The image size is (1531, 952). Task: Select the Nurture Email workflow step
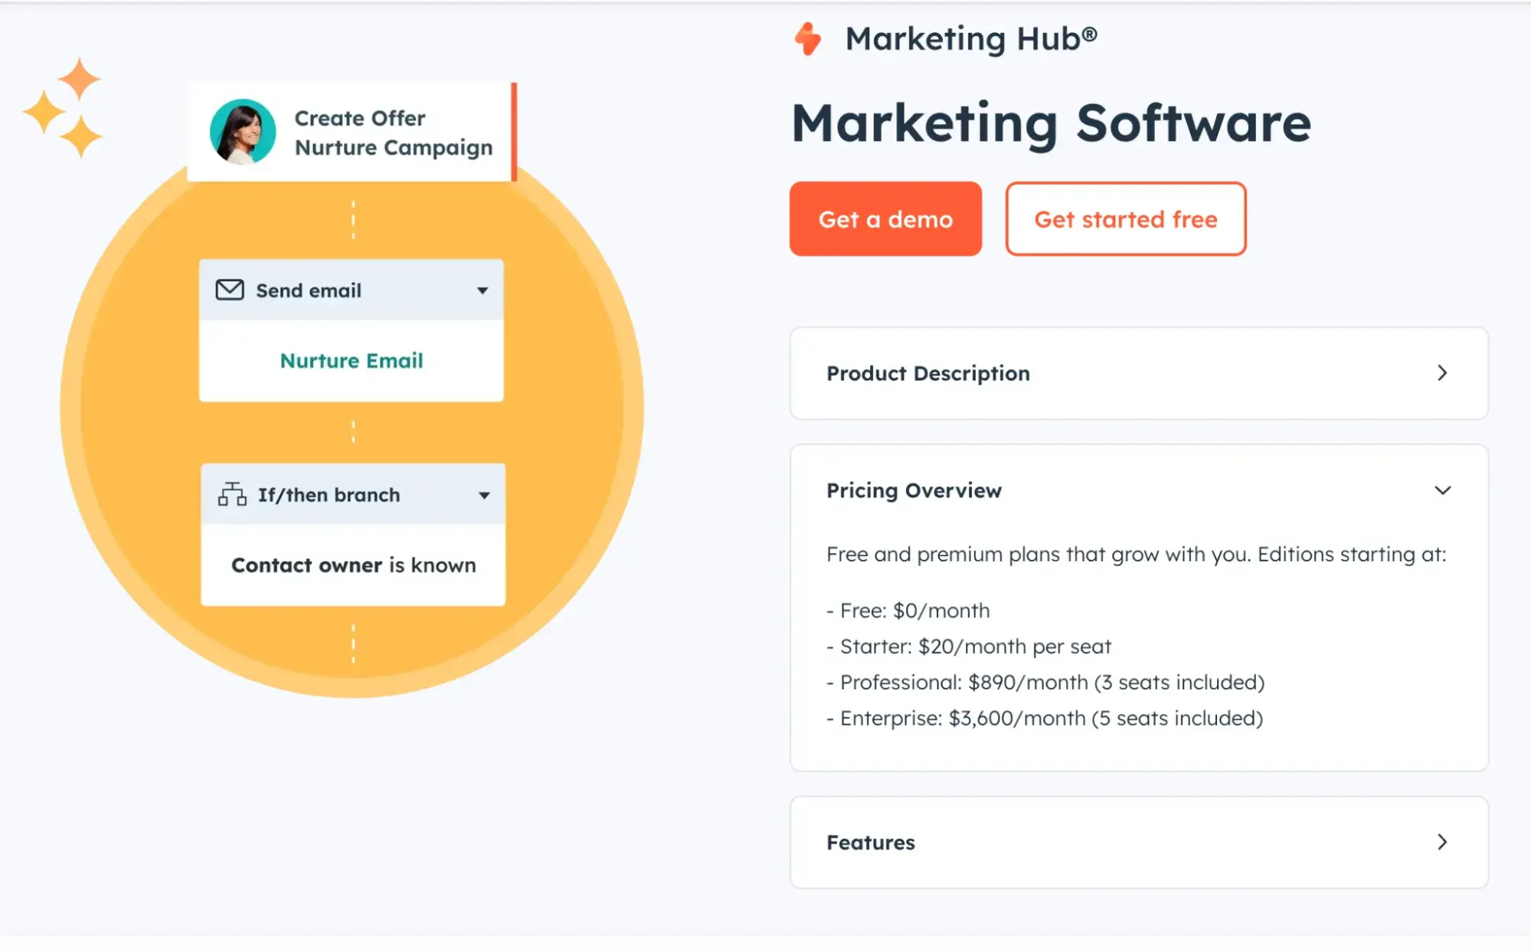tap(351, 360)
